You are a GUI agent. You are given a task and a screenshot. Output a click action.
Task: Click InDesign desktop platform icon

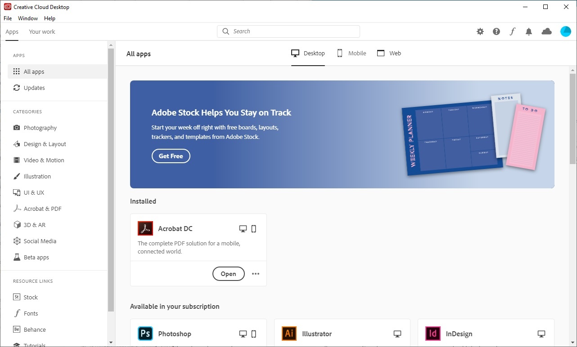tap(541, 334)
